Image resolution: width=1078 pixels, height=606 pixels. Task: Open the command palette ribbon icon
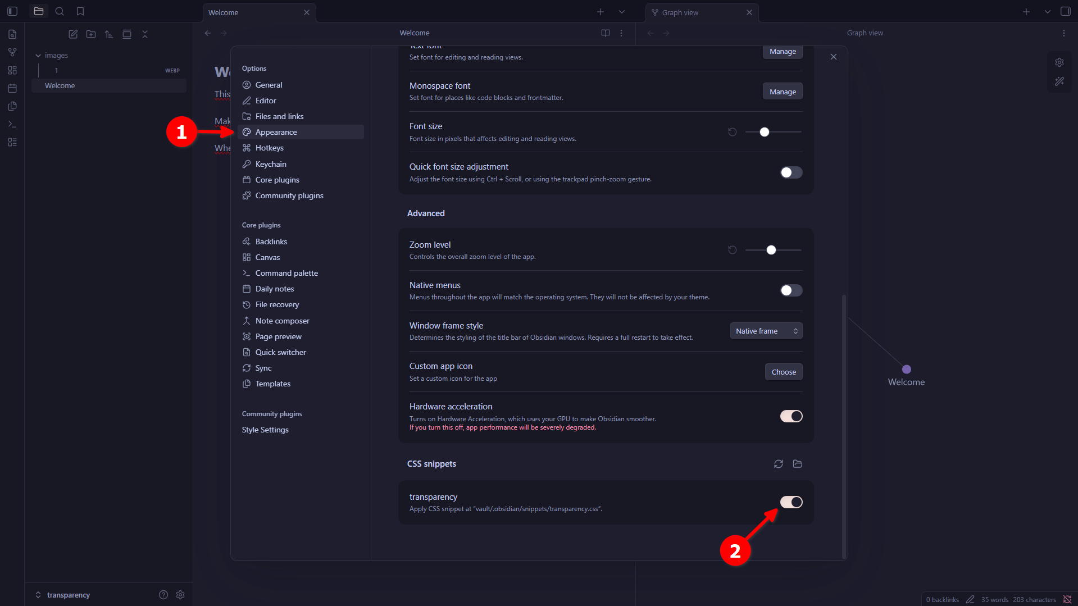tap(12, 124)
